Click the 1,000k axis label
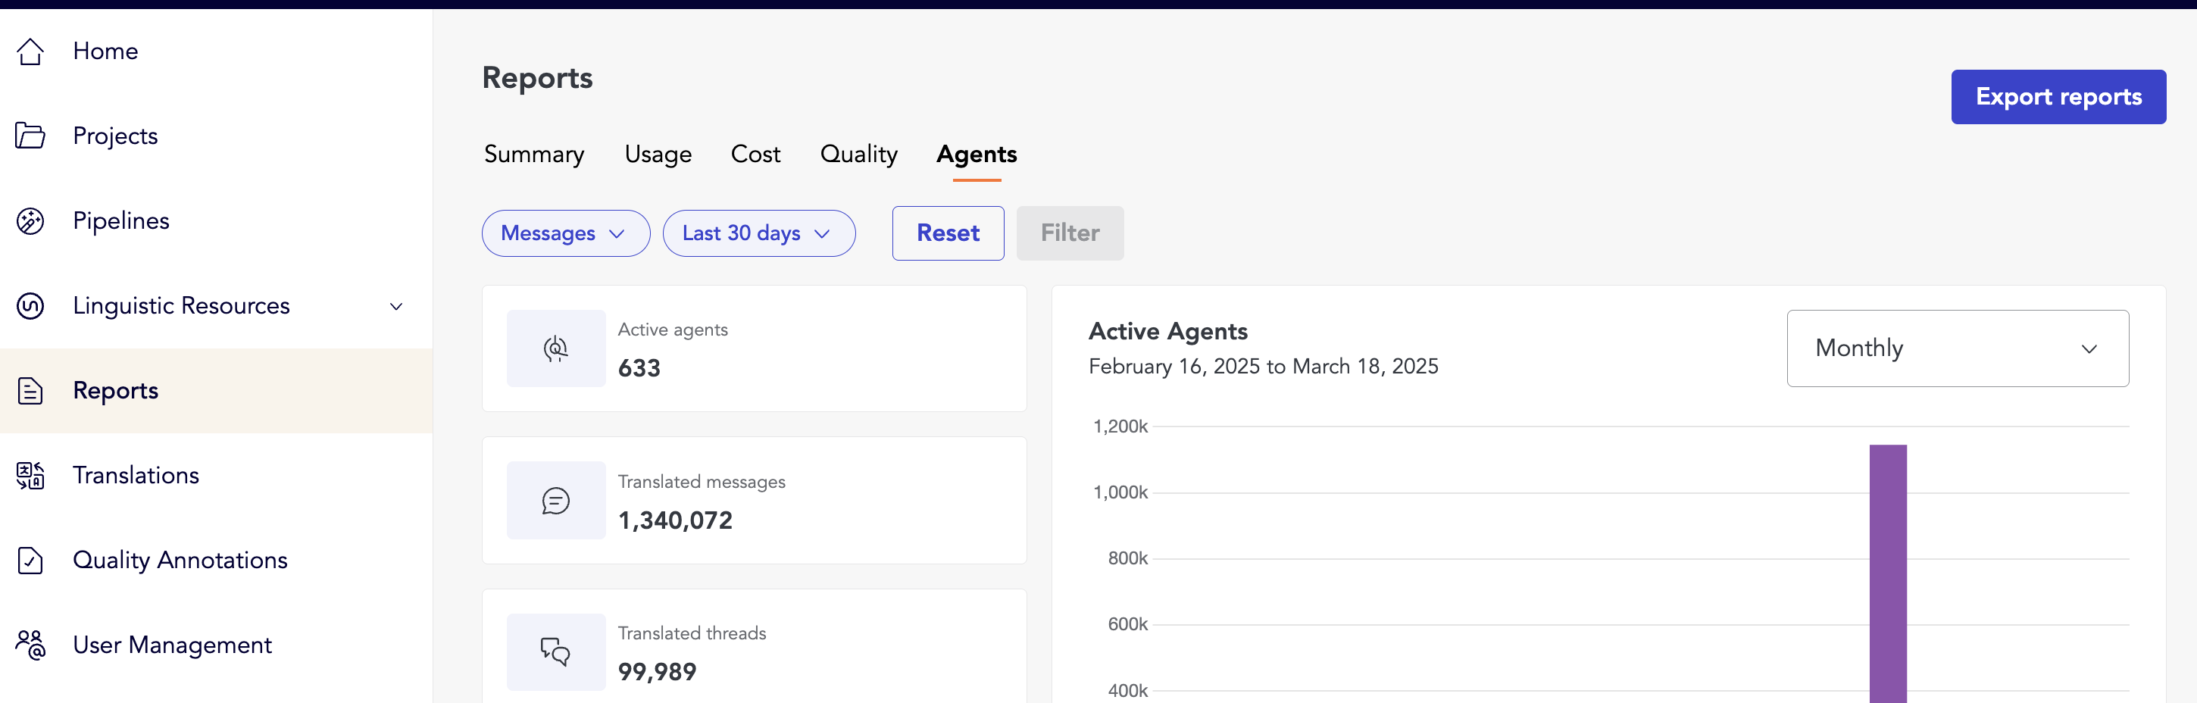2197x703 pixels. click(x=1120, y=492)
